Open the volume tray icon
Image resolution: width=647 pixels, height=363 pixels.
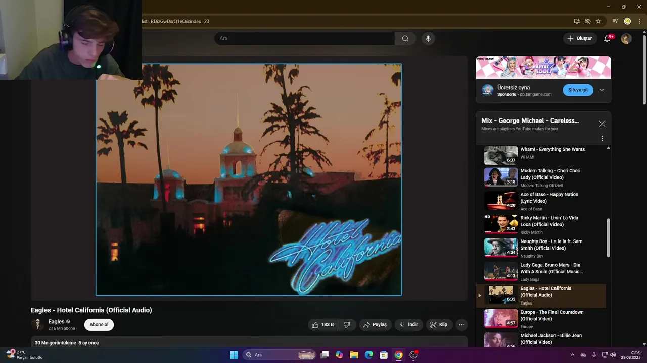[613, 355]
